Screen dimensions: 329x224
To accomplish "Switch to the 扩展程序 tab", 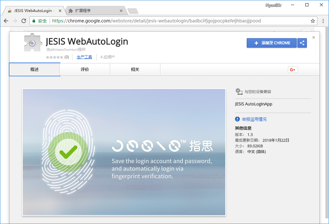I will 96,11.
